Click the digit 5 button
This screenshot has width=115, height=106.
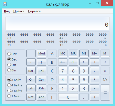pos(73,80)
